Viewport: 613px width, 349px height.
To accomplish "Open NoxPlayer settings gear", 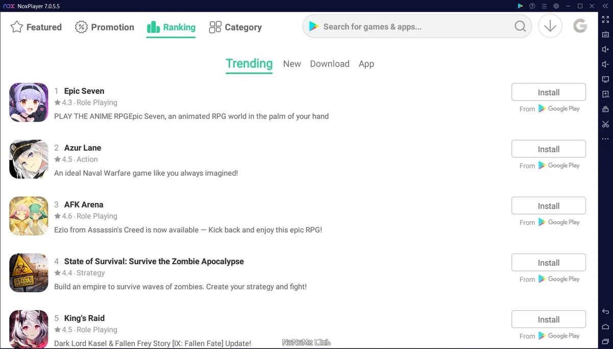I will tap(556, 6).
